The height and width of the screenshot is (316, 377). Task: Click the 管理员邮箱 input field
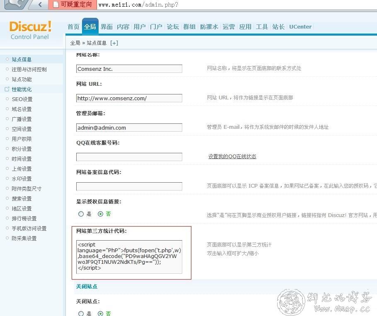(129, 128)
